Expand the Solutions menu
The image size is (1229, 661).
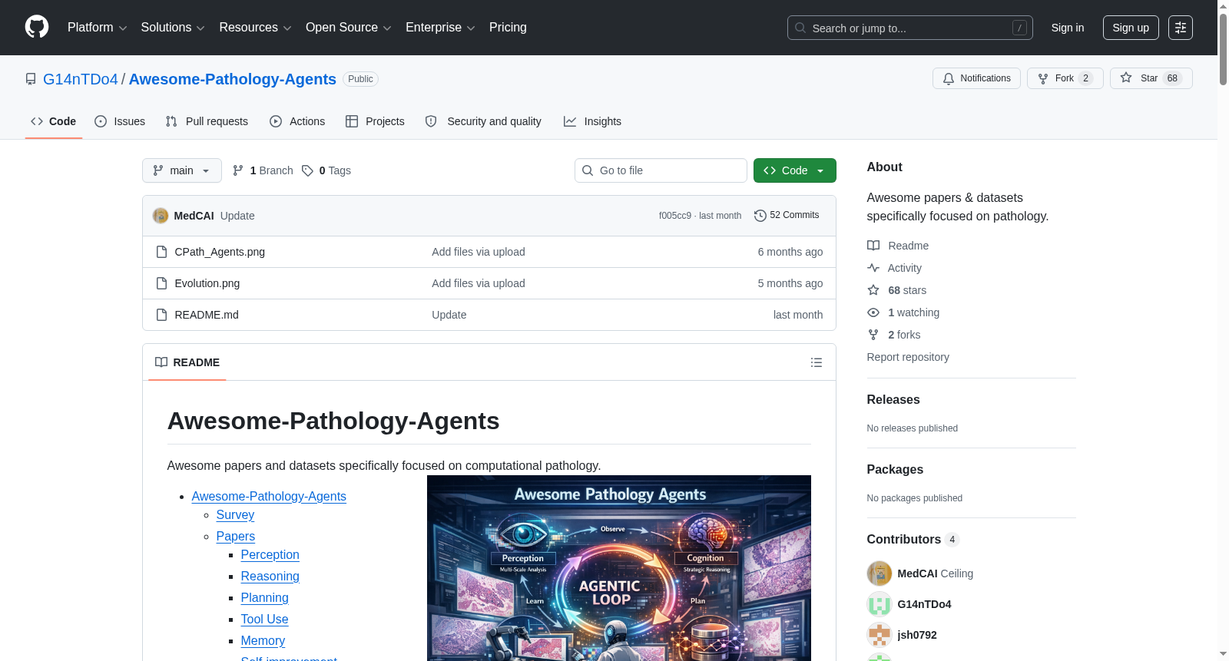pos(173,28)
